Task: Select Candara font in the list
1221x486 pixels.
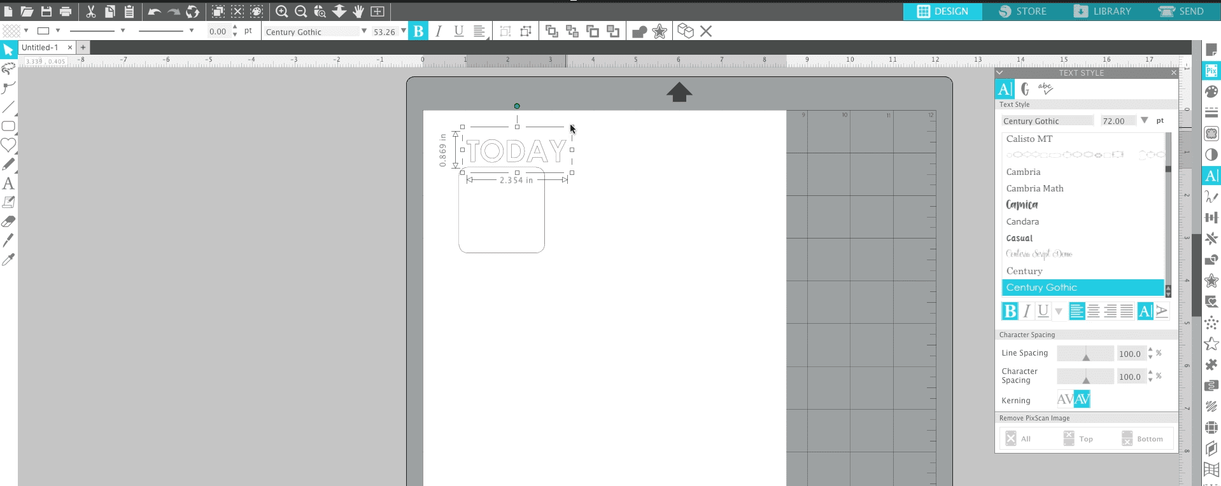Action: [1022, 221]
